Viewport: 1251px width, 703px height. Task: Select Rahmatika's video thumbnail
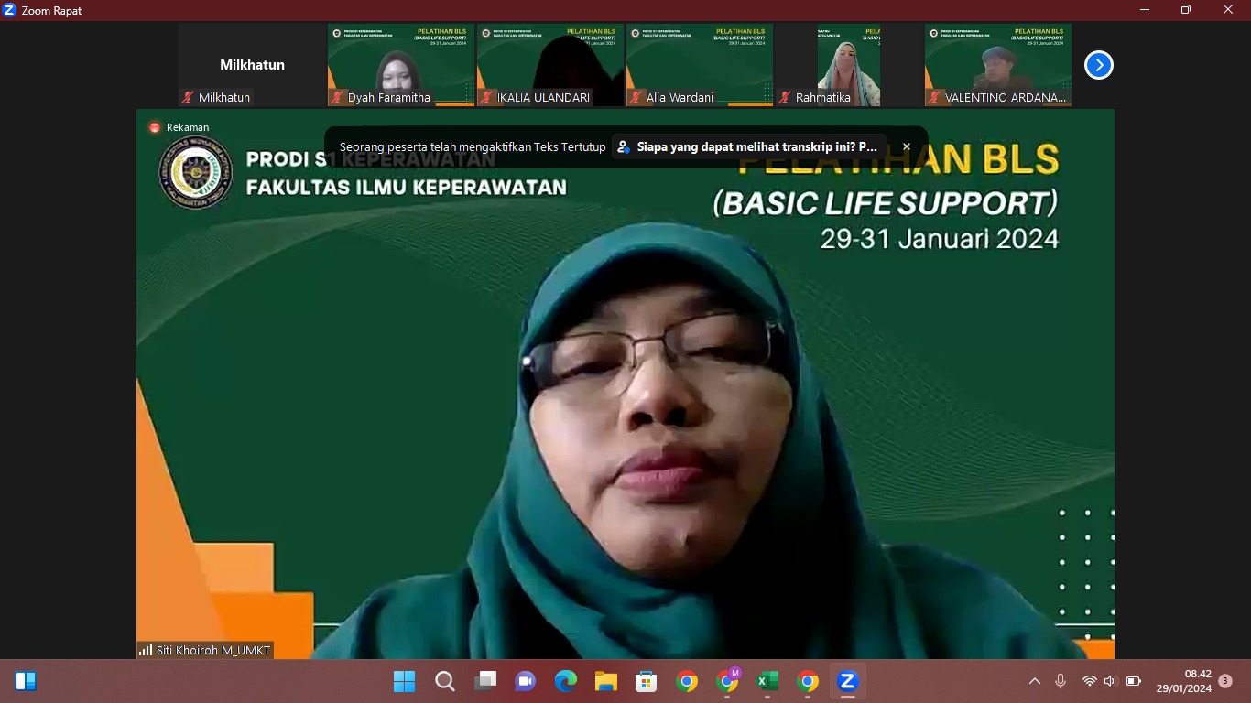848,65
